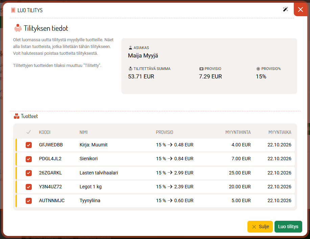The height and width of the screenshot is (239, 310).
Task: Click the 25.00 EUR sale price
Action: pyautogui.click(x=240, y=173)
